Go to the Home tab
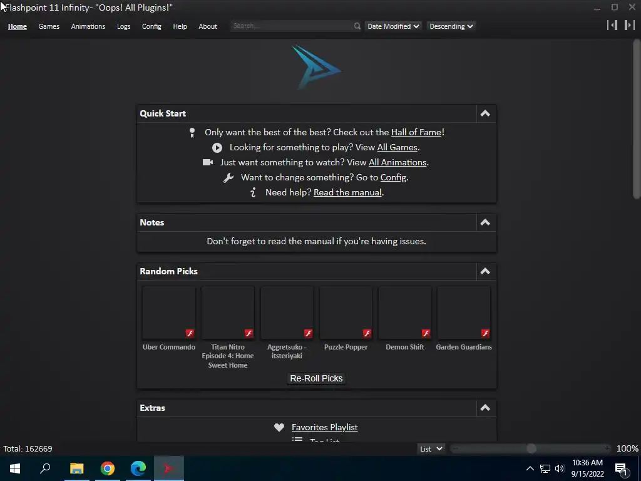Screen dimensions: 641x481 click(x=17, y=26)
